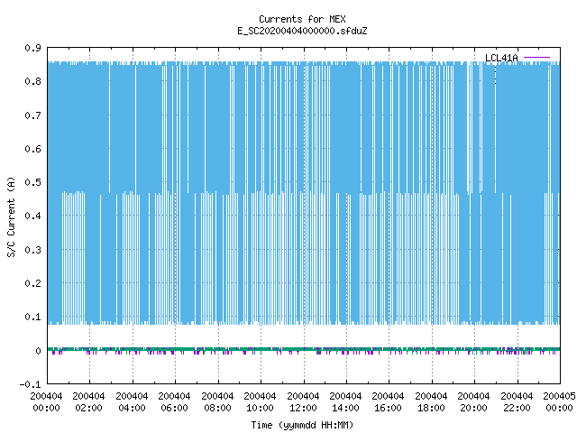Click the 0.4 y-axis tick label
The image size is (577, 433).
coord(32,216)
